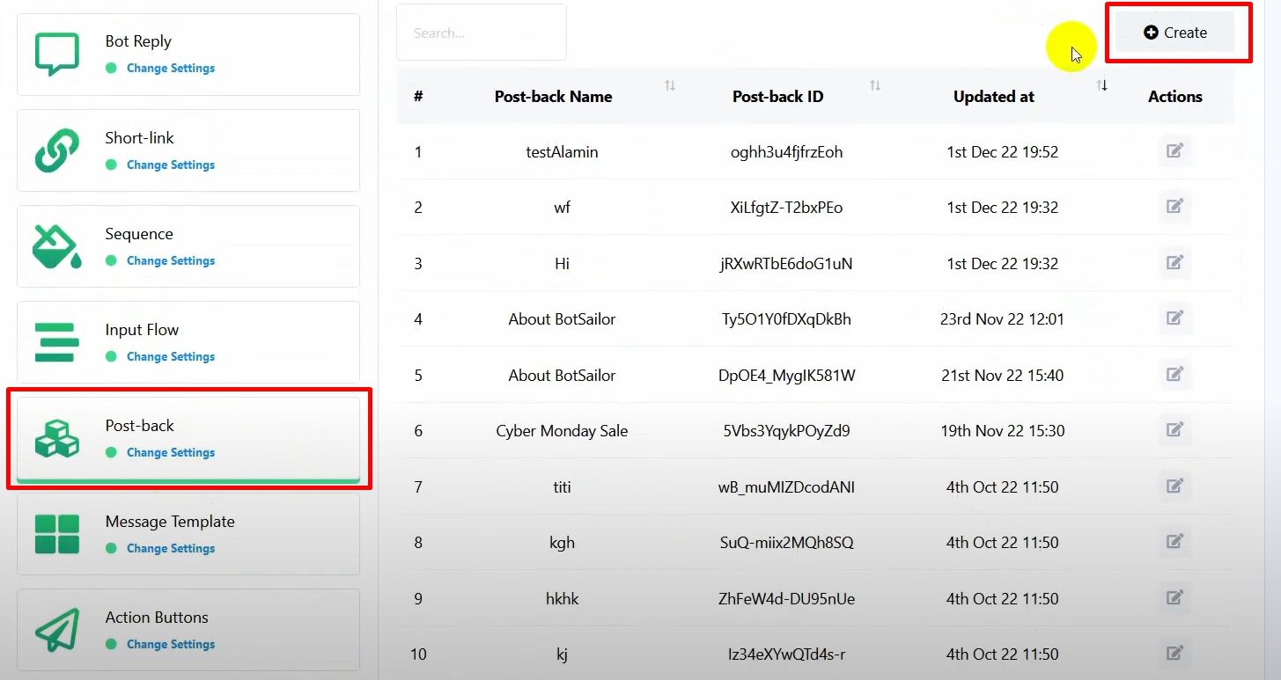The image size is (1281, 680).
Task: Click Change Settings under Bot Reply
Action: pos(170,69)
